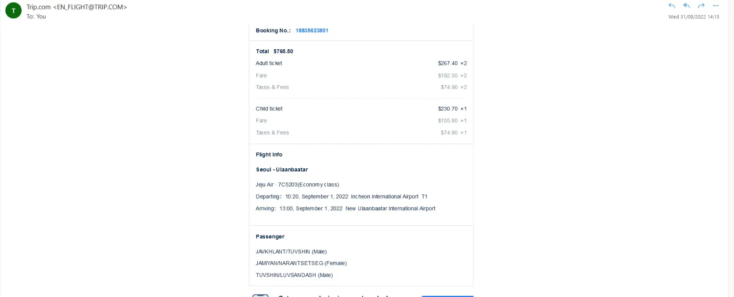Click the Seoul - Ulaanbaatar route heading
Screen dimensions: 734x297
click(x=282, y=169)
